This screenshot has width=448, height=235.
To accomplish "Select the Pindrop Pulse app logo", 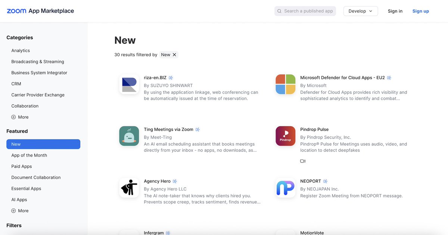I will click(285, 136).
